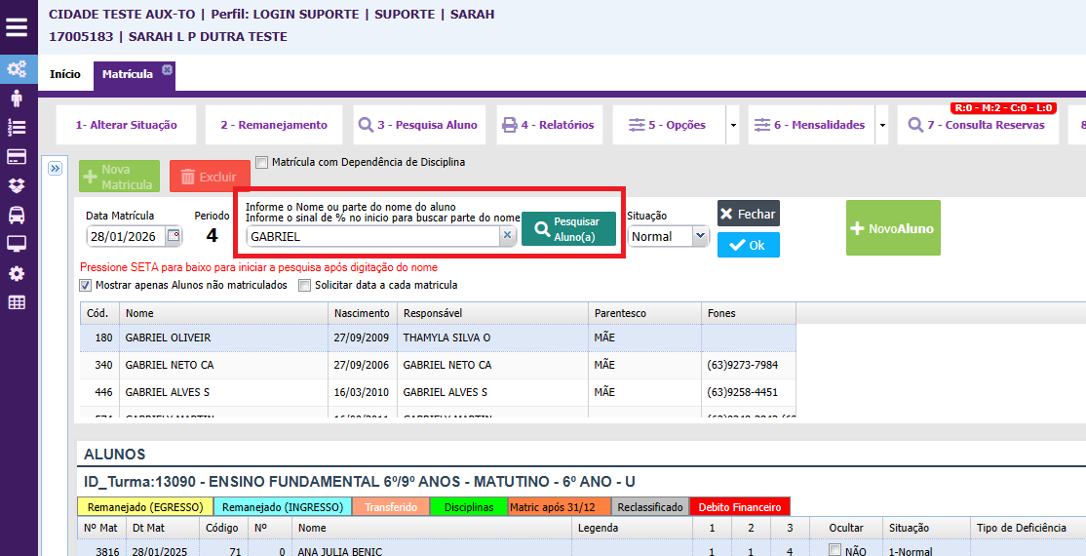
Task: Click the person icon in the sidebar
Action: (x=17, y=98)
